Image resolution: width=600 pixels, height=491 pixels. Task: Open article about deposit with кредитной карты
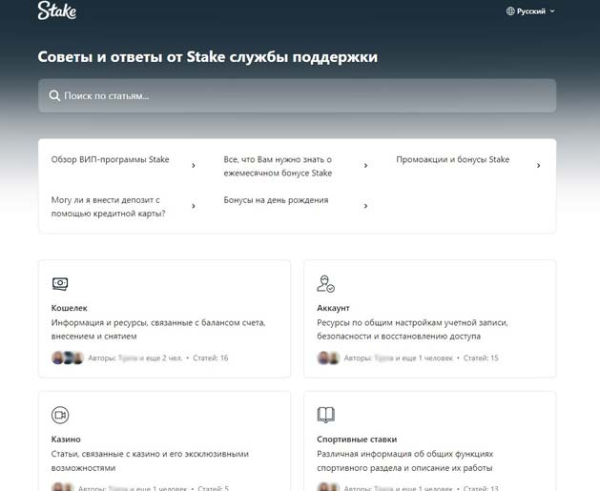pos(108,206)
